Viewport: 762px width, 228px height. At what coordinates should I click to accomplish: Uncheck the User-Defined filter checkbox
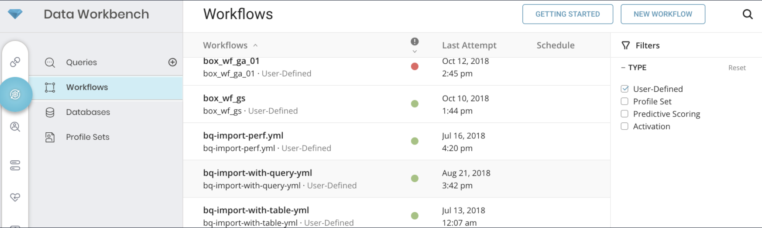(625, 89)
